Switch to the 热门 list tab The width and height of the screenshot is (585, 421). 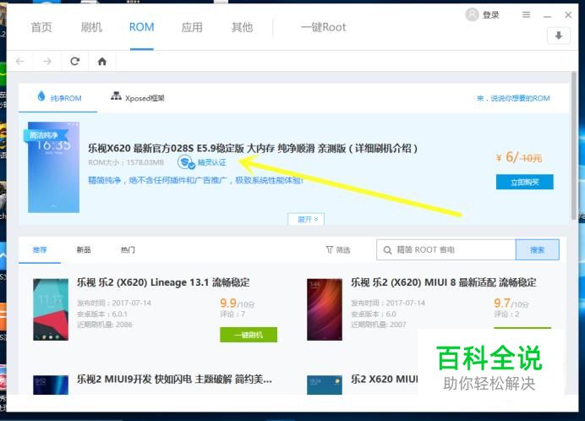(128, 249)
